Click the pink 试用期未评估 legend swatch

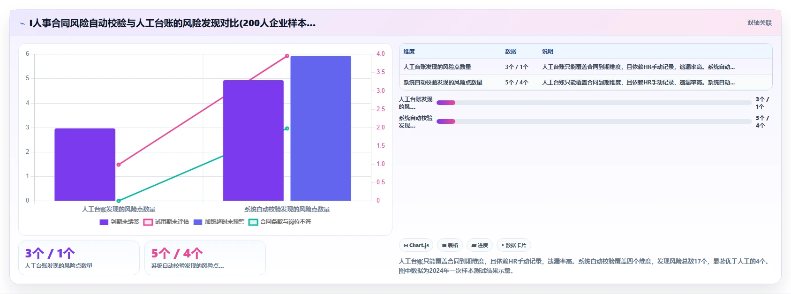(x=148, y=222)
